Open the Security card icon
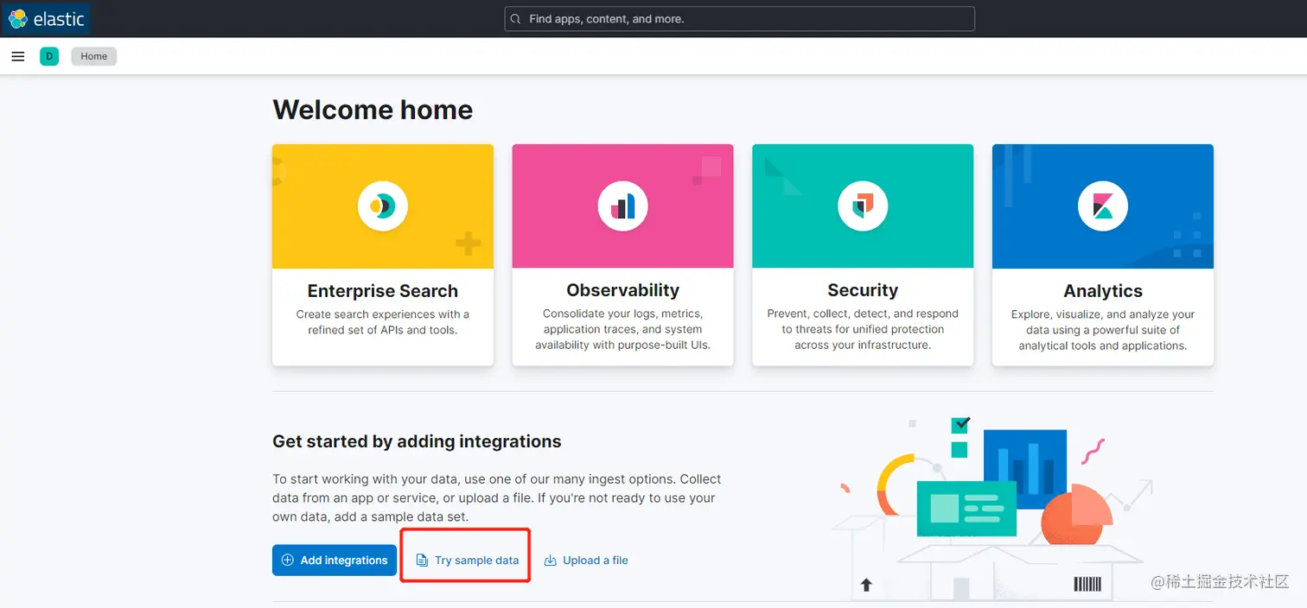The image size is (1307, 608). pos(863,206)
